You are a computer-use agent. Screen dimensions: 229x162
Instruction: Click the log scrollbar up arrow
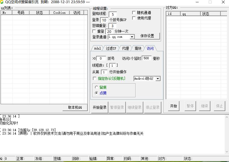[x=227, y=117]
